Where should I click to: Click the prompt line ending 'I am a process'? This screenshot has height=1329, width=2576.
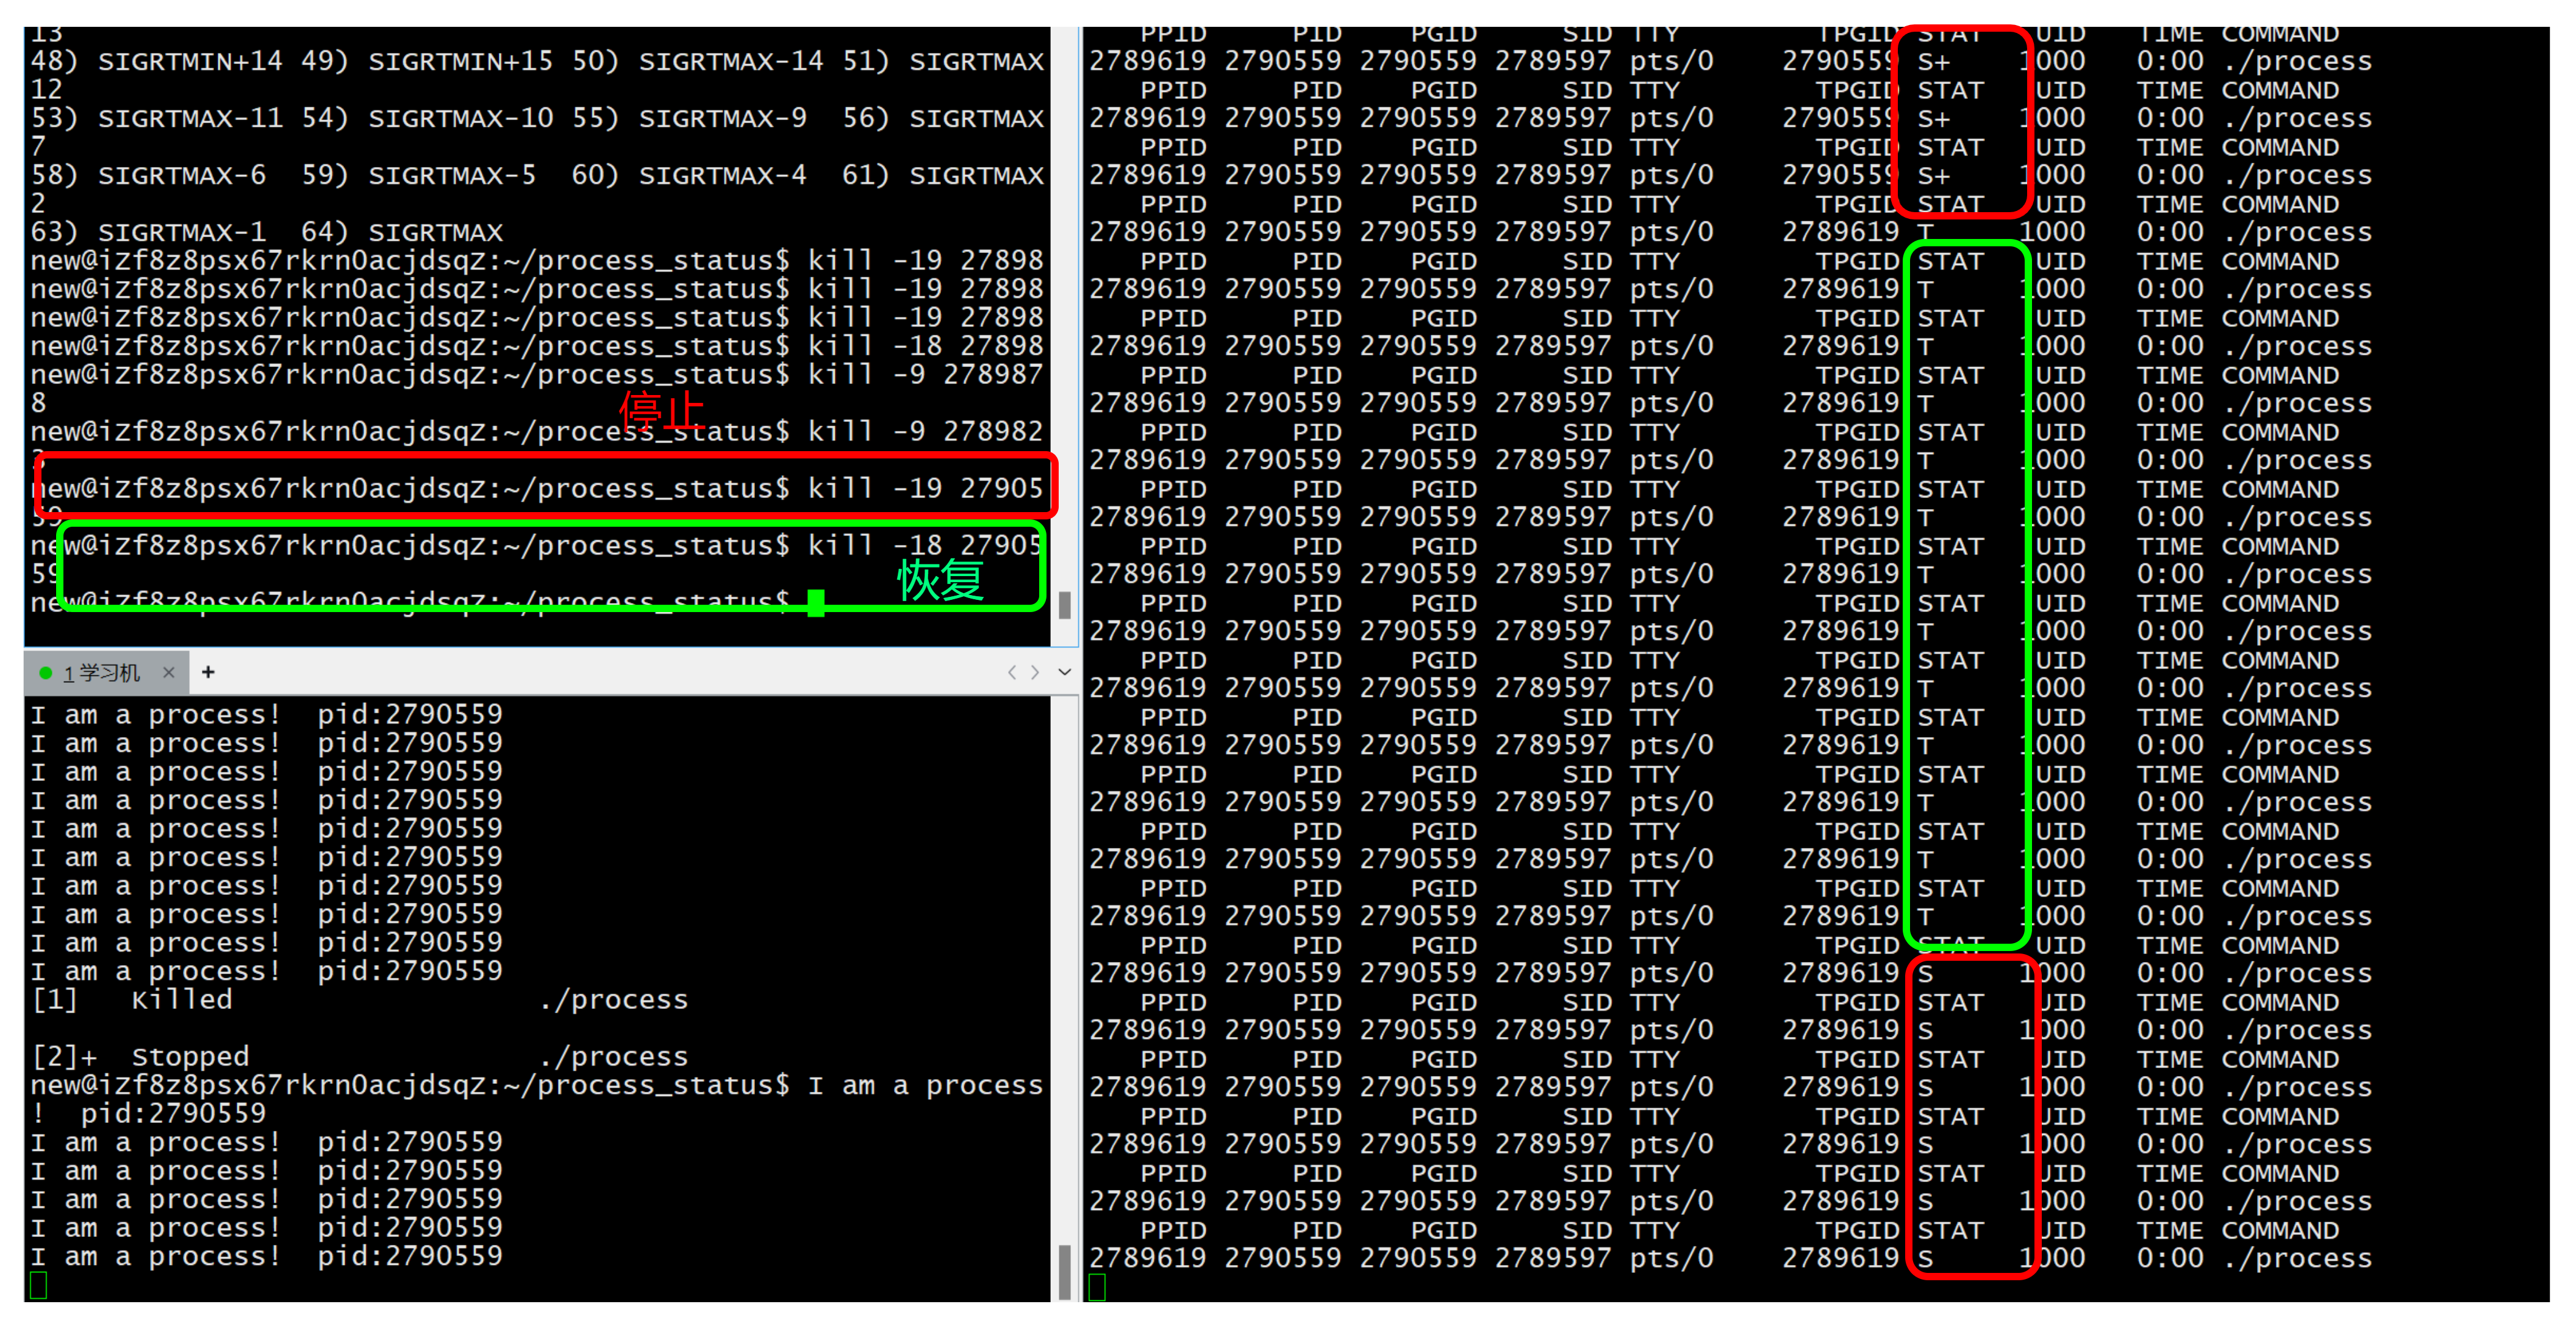coord(537,1085)
